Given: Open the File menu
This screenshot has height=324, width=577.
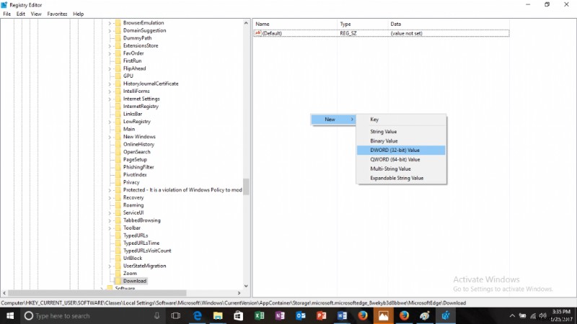Looking at the screenshot, I should tap(7, 14).
